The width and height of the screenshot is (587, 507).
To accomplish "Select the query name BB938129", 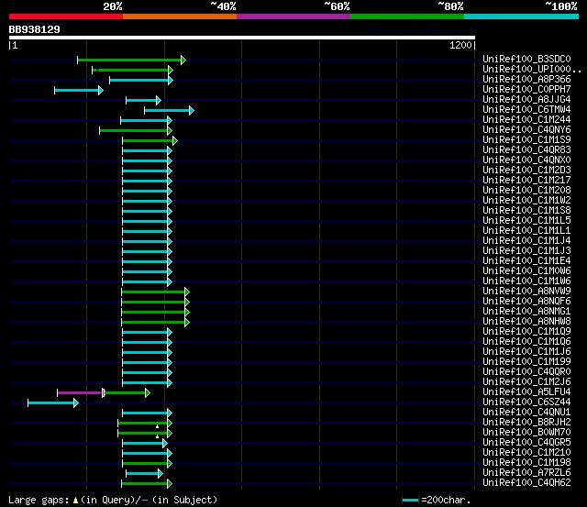I will tap(35, 29).
